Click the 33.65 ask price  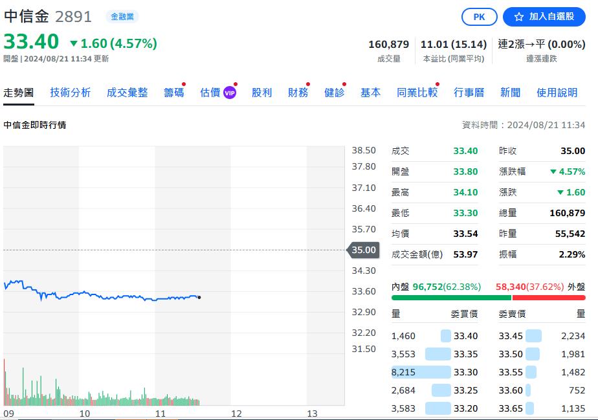(511, 408)
